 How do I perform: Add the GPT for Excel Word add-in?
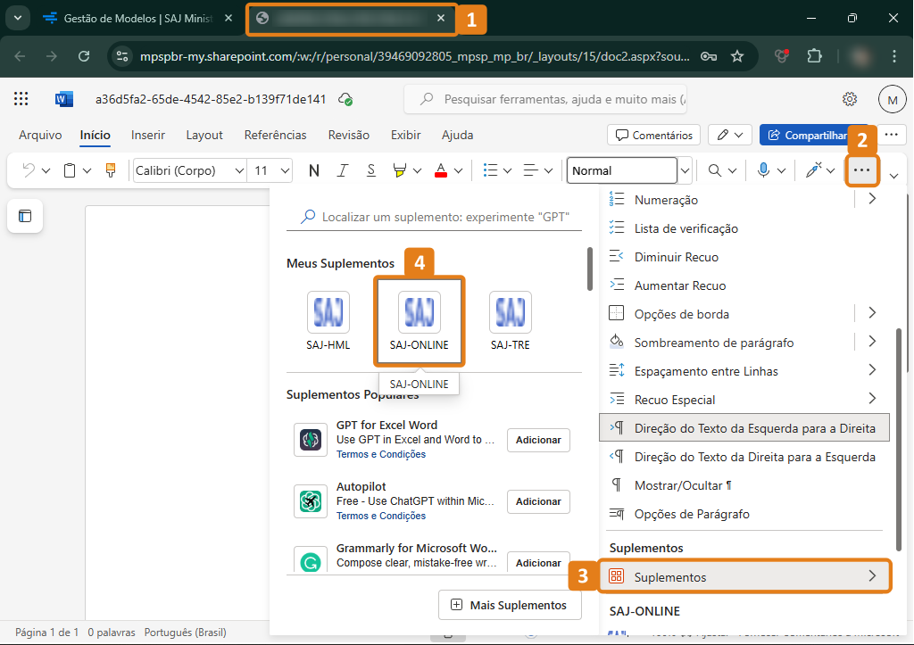538,440
